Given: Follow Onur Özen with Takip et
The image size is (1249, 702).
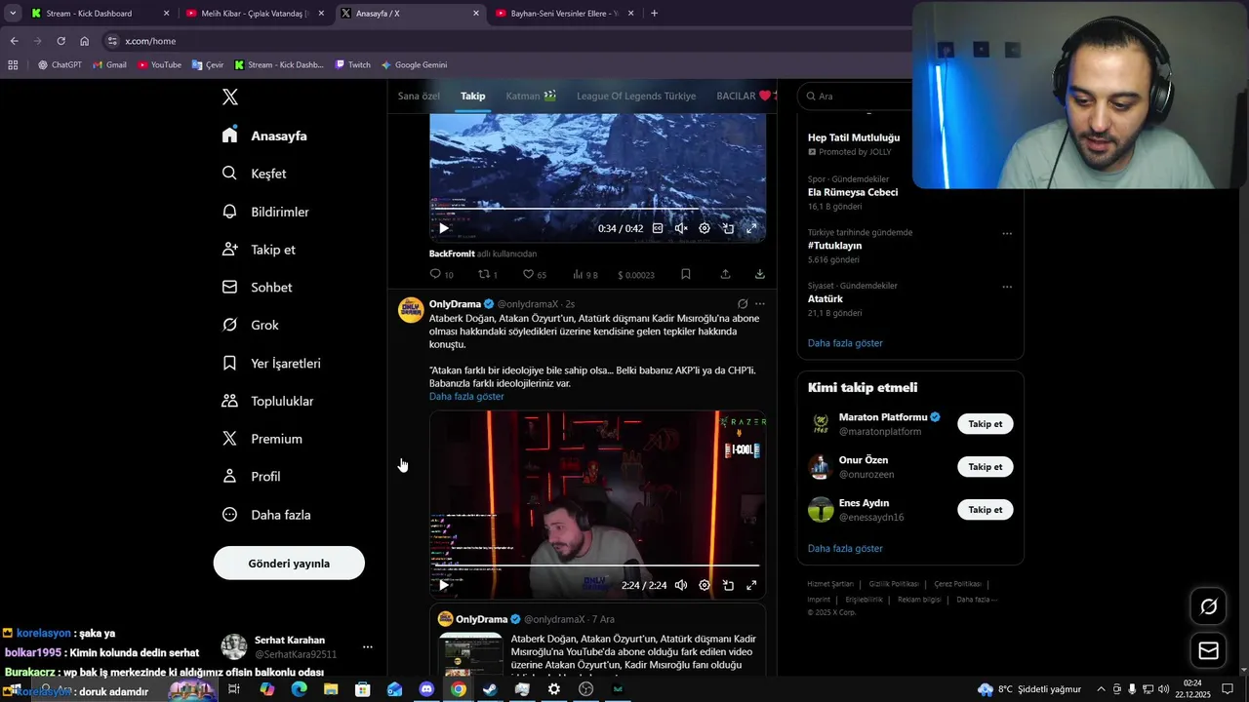Looking at the screenshot, I should click(985, 467).
